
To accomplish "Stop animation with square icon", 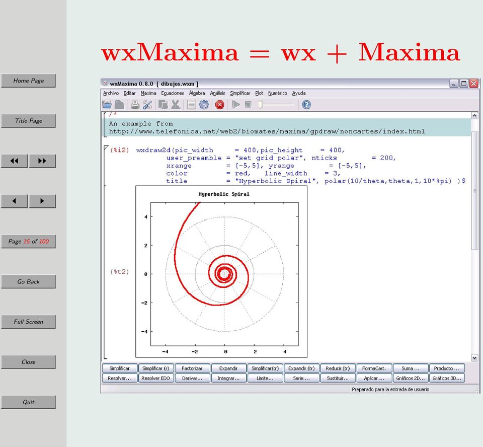I will 248,105.
